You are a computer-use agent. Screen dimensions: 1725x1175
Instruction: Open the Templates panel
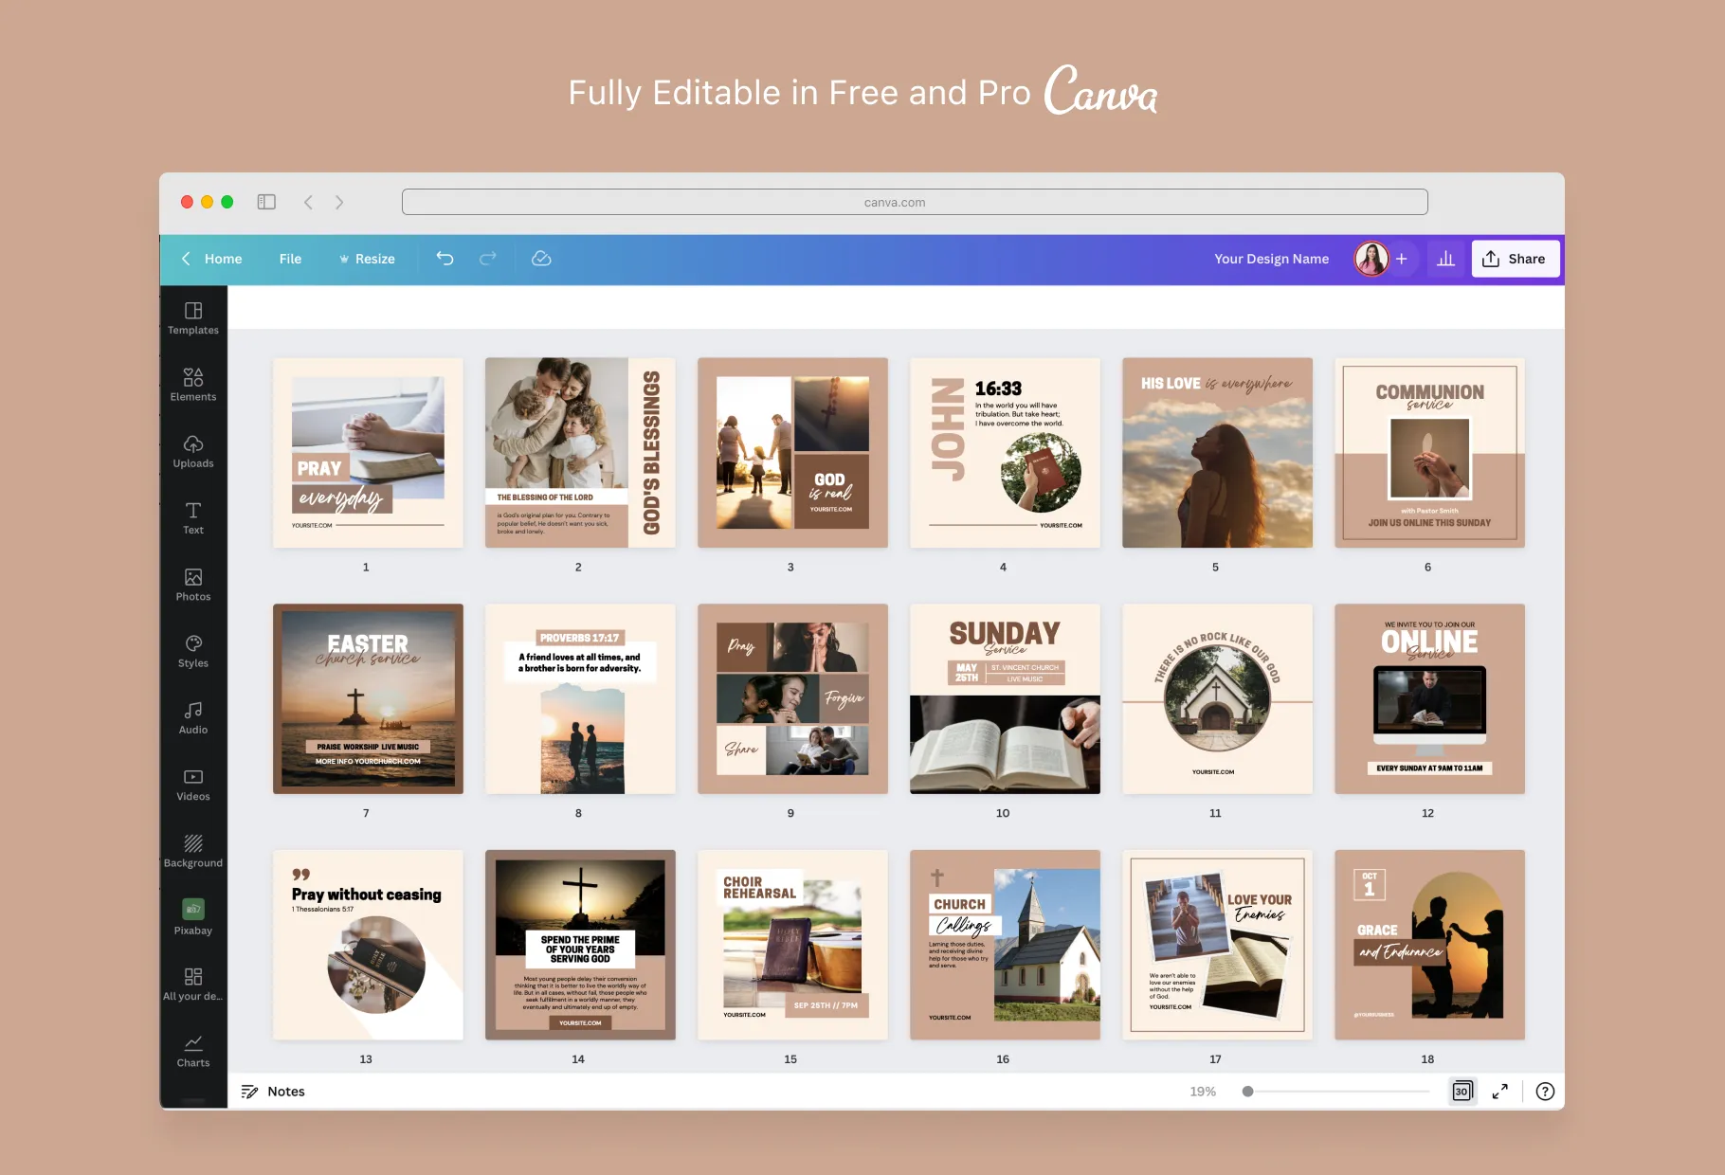tap(193, 318)
